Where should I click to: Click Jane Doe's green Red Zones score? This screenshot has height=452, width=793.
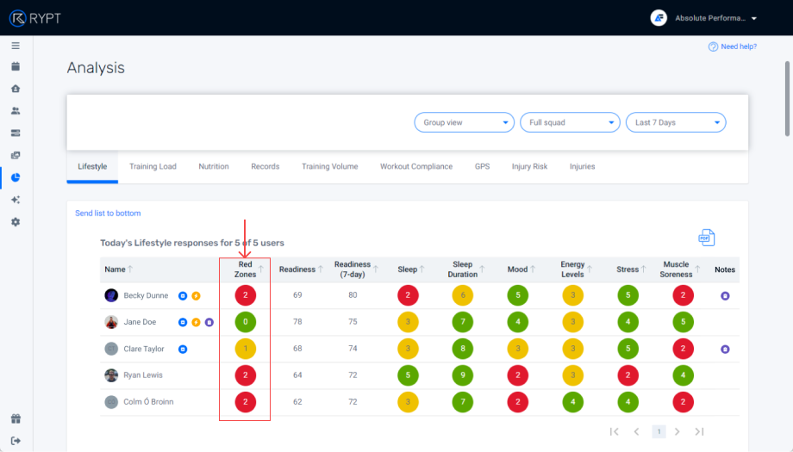[246, 322]
